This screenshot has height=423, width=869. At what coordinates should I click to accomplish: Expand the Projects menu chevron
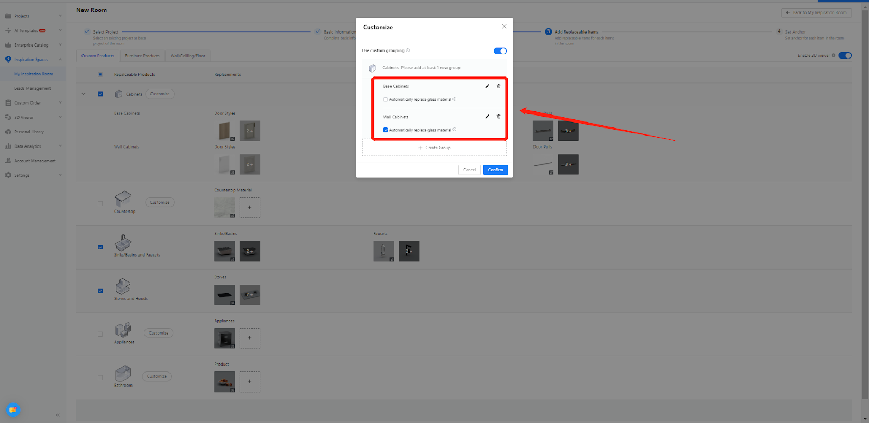click(x=60, y=16)
